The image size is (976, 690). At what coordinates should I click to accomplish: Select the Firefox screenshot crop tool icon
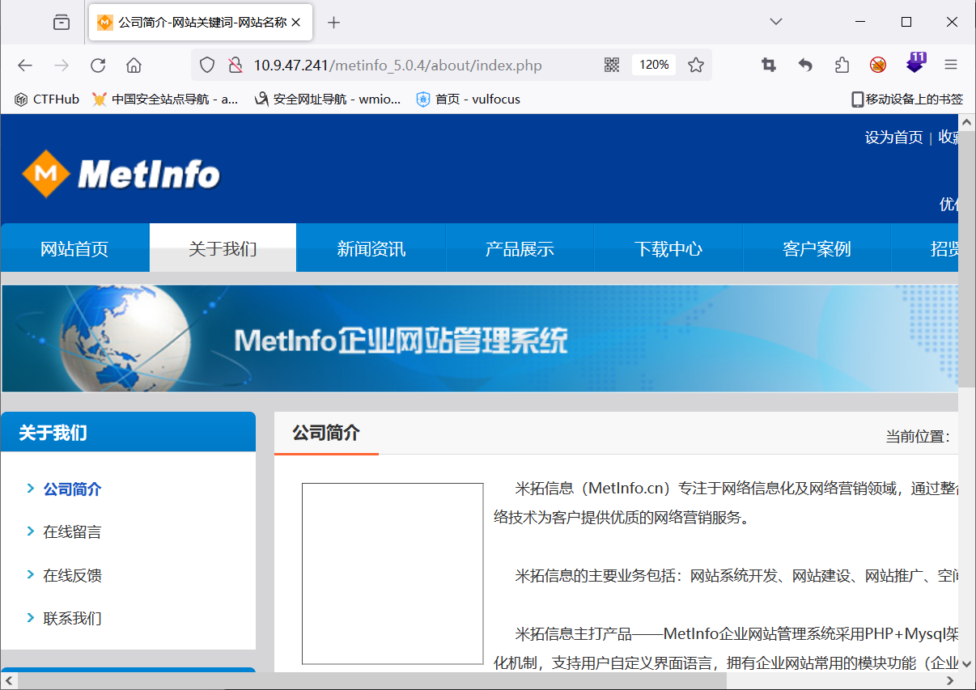pos(767,65)
